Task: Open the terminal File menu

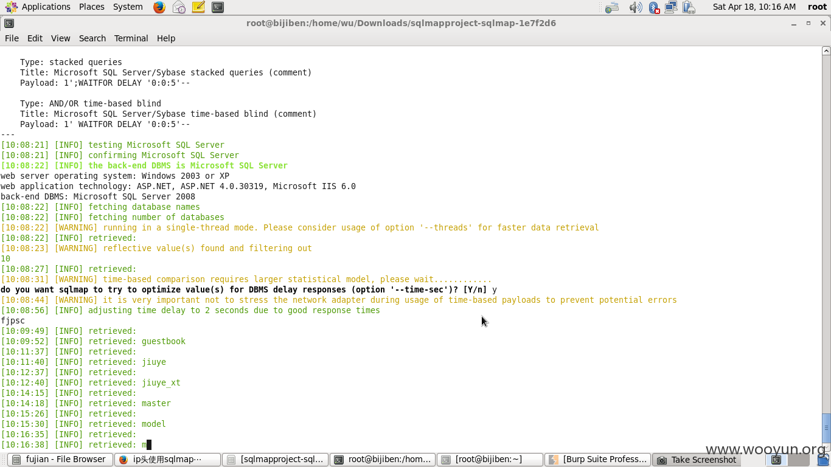Action: (x=12, y=38)
